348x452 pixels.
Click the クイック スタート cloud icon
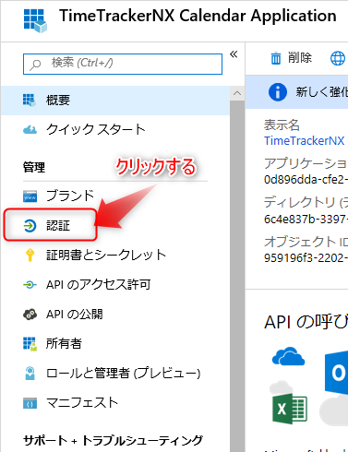(30, 130)
